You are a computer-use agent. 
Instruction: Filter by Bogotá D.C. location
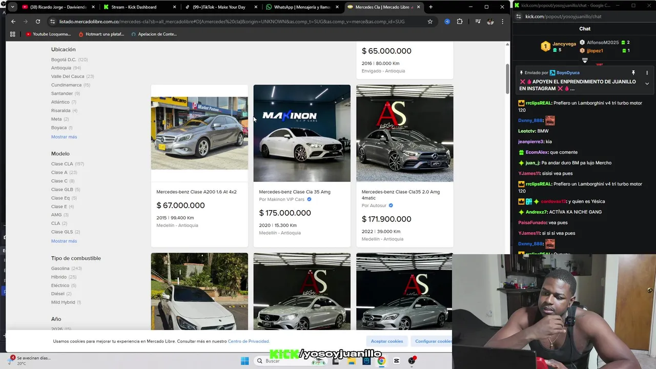pos(69,59)
